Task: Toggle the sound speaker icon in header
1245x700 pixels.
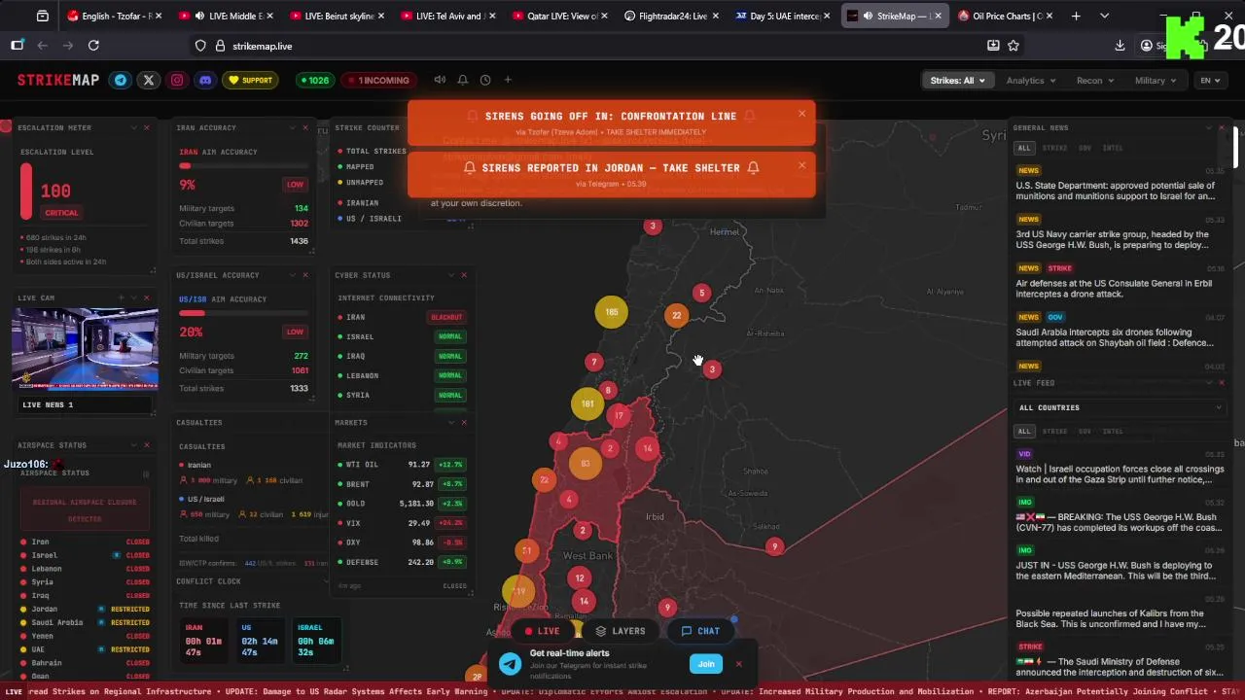Action: [440, 80]
